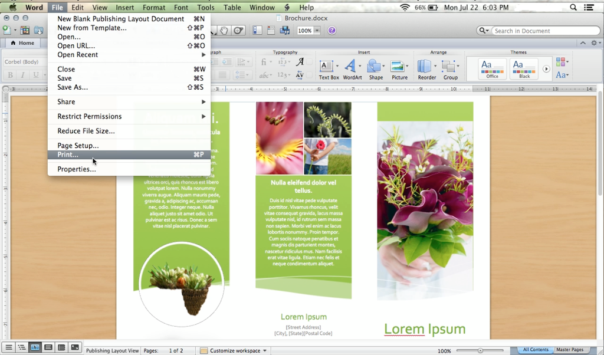Open the zoom percentage dropdown in toolbar
Viewport: 604px width, 355px height.
(317, 31)
